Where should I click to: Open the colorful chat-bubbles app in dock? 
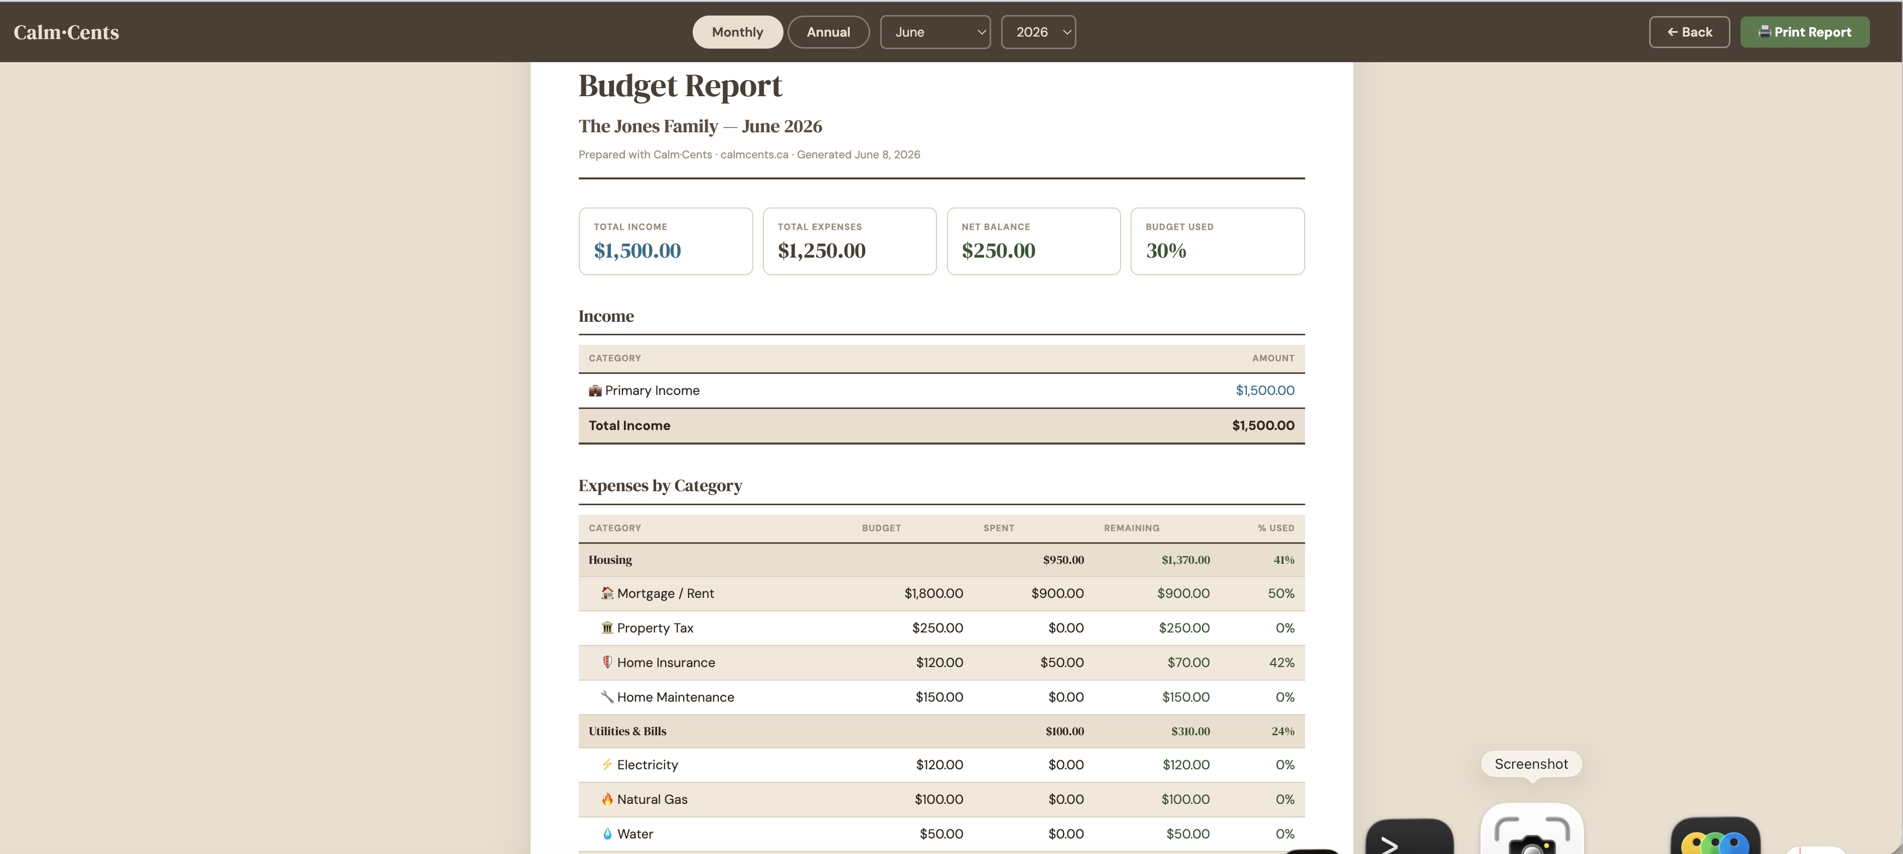click(1714, 835)
